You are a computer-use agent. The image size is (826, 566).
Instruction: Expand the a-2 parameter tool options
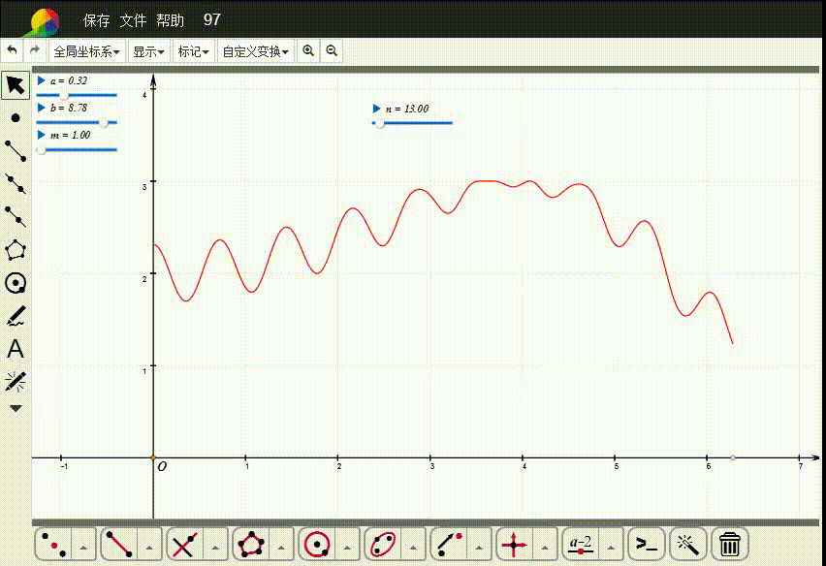click(x=611, y=547)
